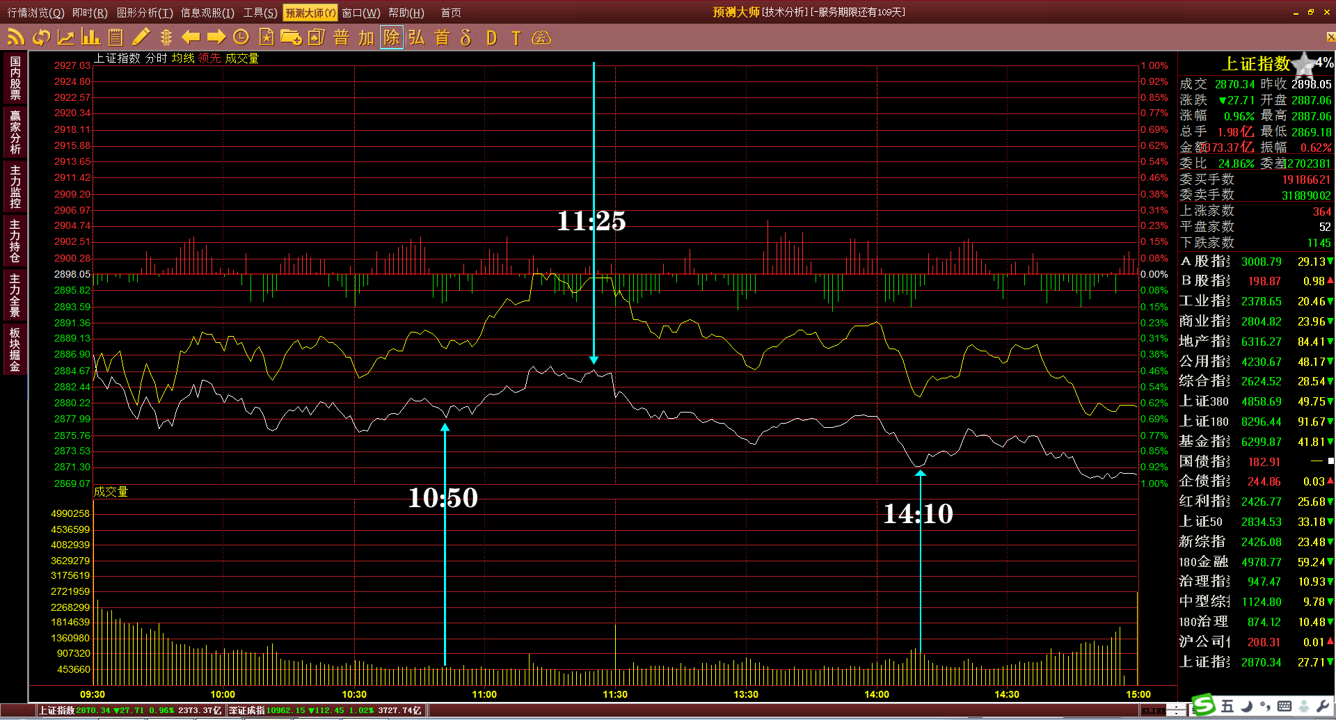Viewport: 1336px width, 720px height.
Task: Open the 图形分析(T) menu
Action: [x=145, y=13]
